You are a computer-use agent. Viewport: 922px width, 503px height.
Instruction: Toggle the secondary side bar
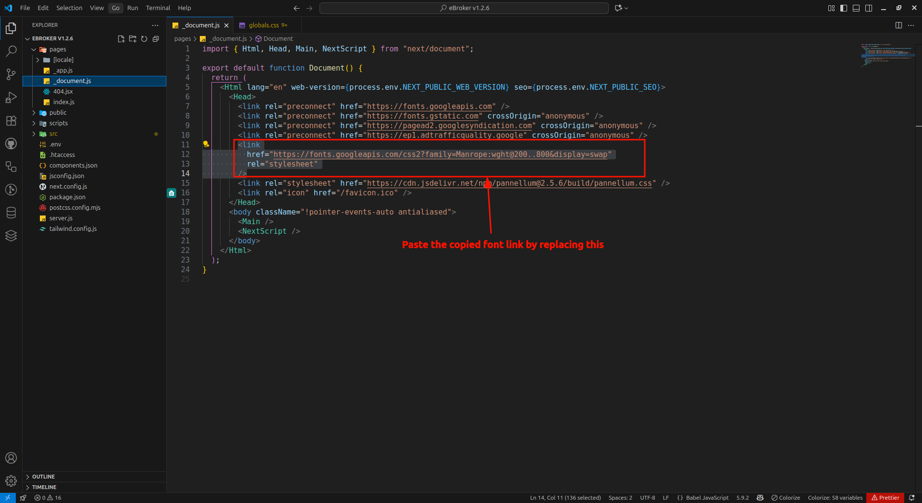869,8
